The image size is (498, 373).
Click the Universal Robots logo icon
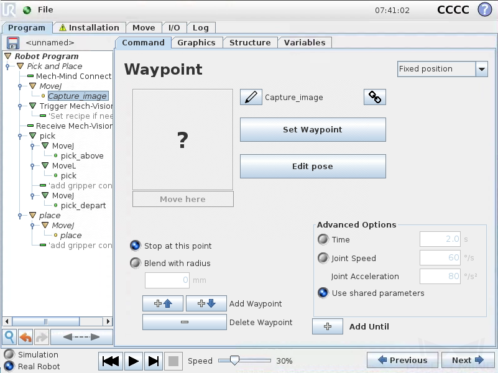click(x=9, y=9)
